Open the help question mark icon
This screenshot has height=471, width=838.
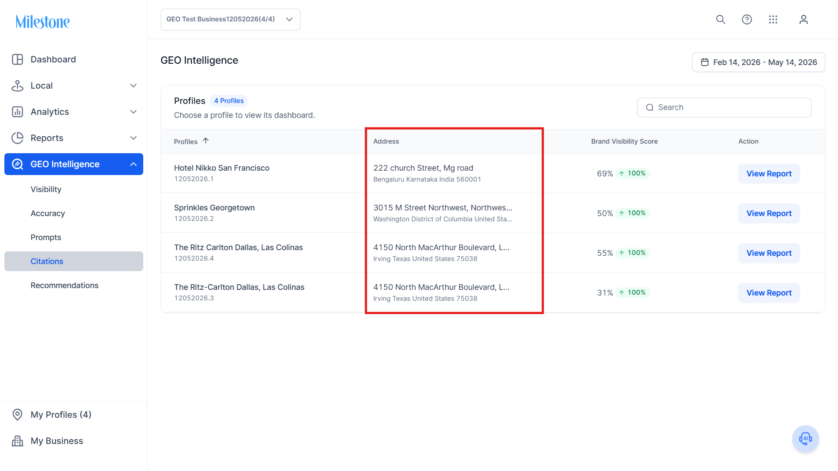click(747, 20)
